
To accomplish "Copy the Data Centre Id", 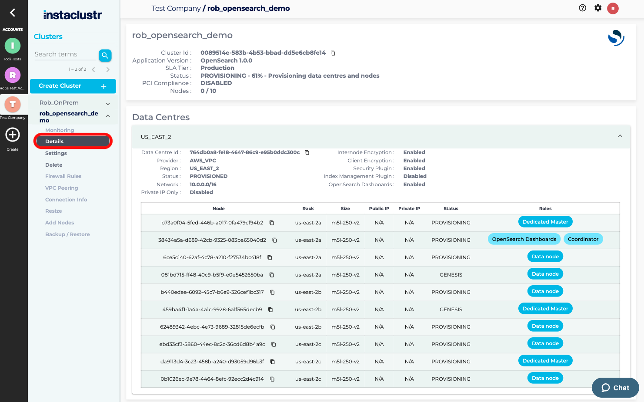I will click(307, 152).
